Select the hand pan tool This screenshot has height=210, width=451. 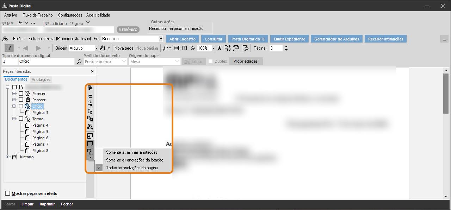(103, 48)
